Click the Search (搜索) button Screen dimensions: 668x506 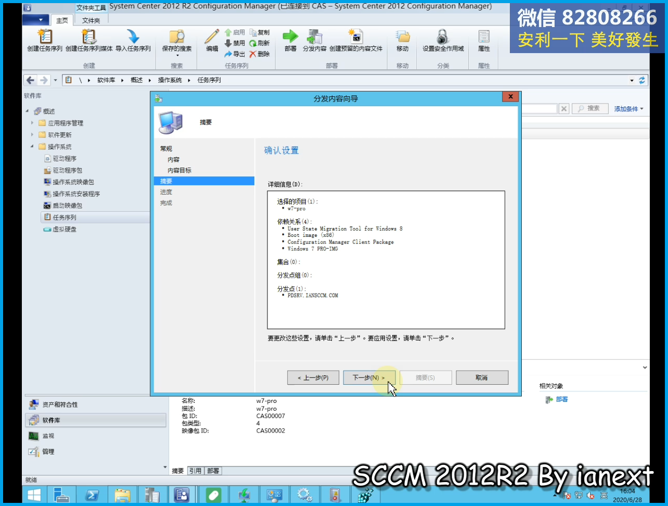(x=590, y=108)
